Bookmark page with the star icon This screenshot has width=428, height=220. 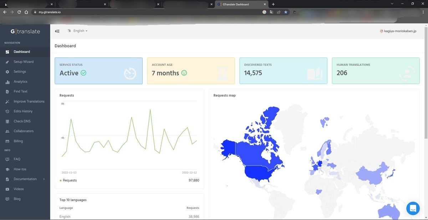(x=286, y=12)
